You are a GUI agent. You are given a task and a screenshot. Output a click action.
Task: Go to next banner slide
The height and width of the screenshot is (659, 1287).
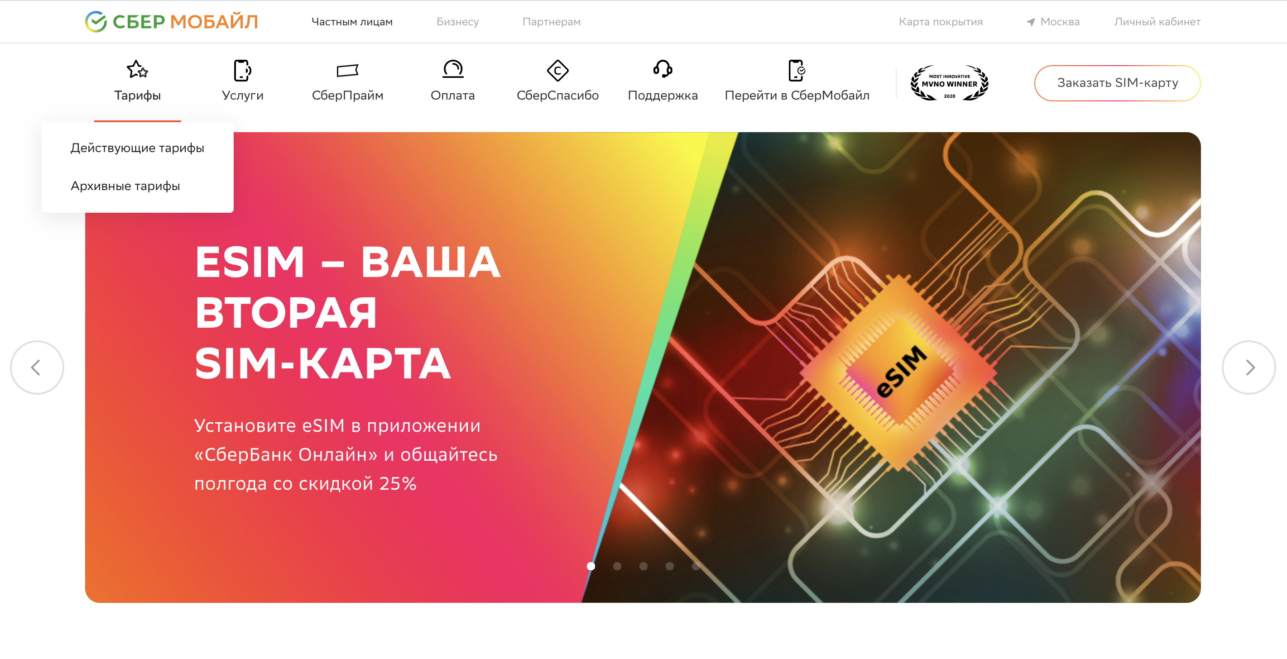coord(1249,368)
